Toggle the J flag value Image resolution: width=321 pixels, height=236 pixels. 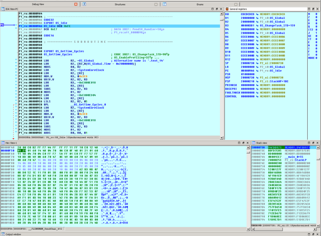(x=316, y=33)
